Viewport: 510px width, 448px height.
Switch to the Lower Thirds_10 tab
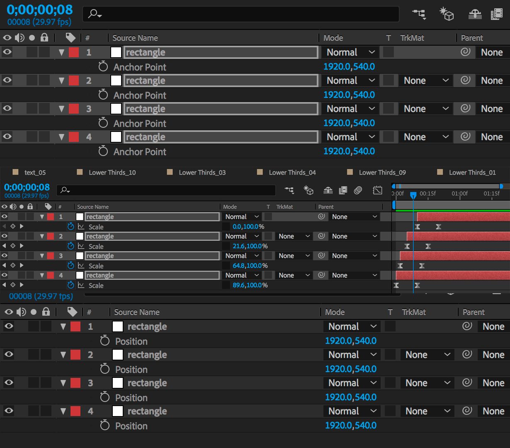click(112, 173)
